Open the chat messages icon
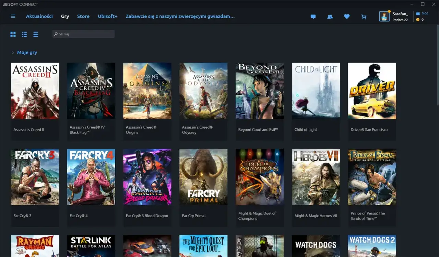Screen dimensions: 439x257 pos(313,16)
